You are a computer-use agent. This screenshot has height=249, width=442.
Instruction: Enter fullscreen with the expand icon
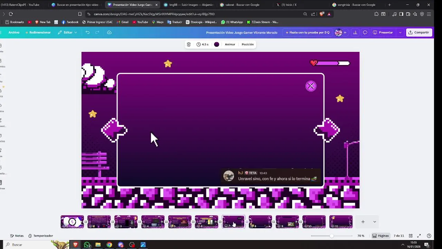coord(419,236)
